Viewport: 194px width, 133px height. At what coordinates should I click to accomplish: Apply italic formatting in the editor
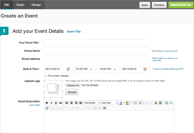pos(51,103)
